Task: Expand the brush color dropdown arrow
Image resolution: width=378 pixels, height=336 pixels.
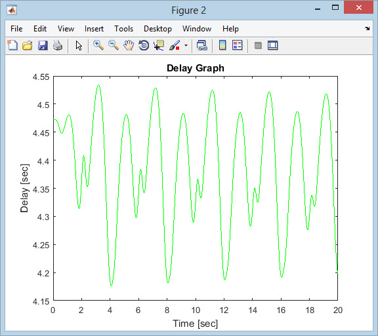Action: tap(186, 45)
